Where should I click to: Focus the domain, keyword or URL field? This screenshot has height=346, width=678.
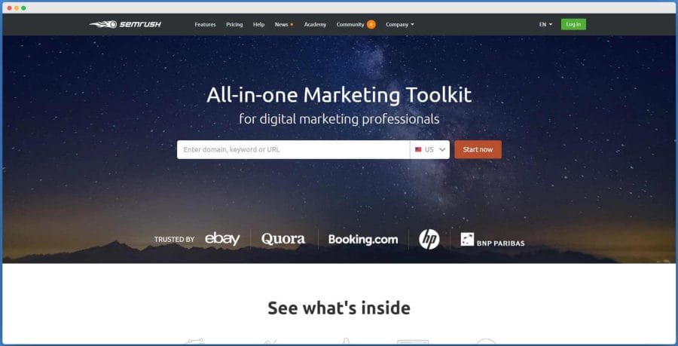[x=293, y=150]
